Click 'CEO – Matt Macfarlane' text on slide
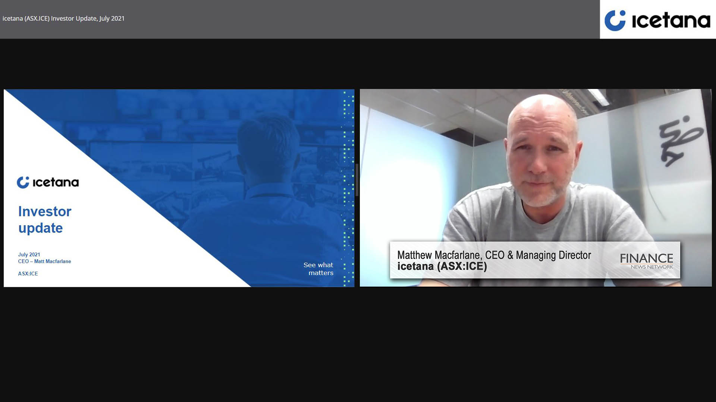 click(x=44, y=261)
